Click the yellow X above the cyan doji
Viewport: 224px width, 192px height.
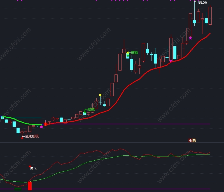tap(100, 95)
